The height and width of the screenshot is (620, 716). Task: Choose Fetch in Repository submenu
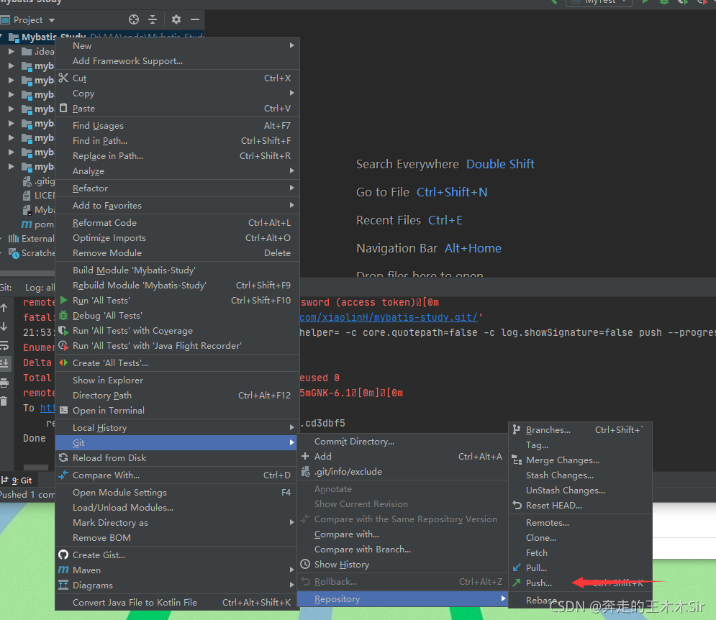580,552
